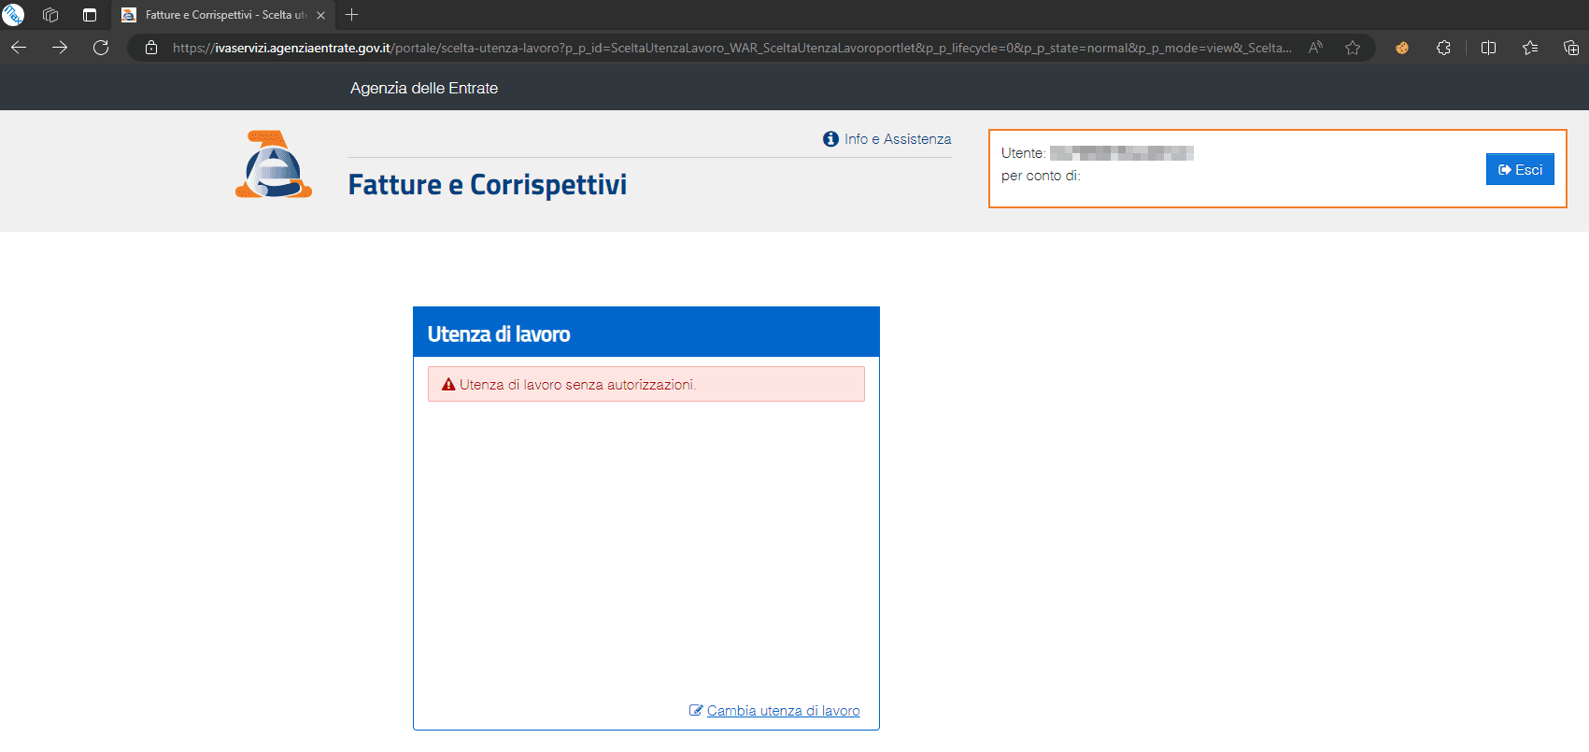Viewport: 1589px width, 752px height.
Task: Open the read aloud option in address bar
Action: tap(1315, 48)
